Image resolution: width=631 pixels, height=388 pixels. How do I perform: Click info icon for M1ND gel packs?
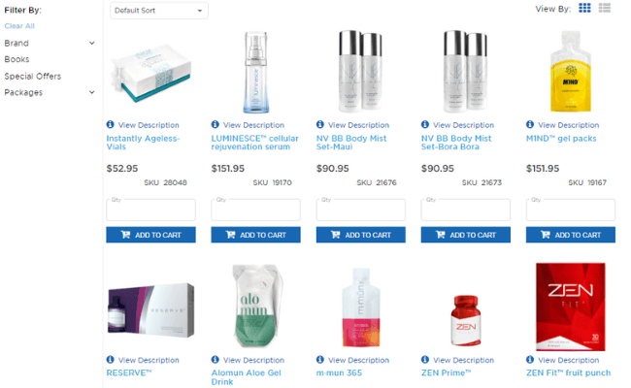click(530, 124)
